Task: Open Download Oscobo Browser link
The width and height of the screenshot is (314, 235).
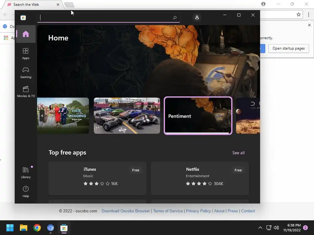Action: click(125, 211)
